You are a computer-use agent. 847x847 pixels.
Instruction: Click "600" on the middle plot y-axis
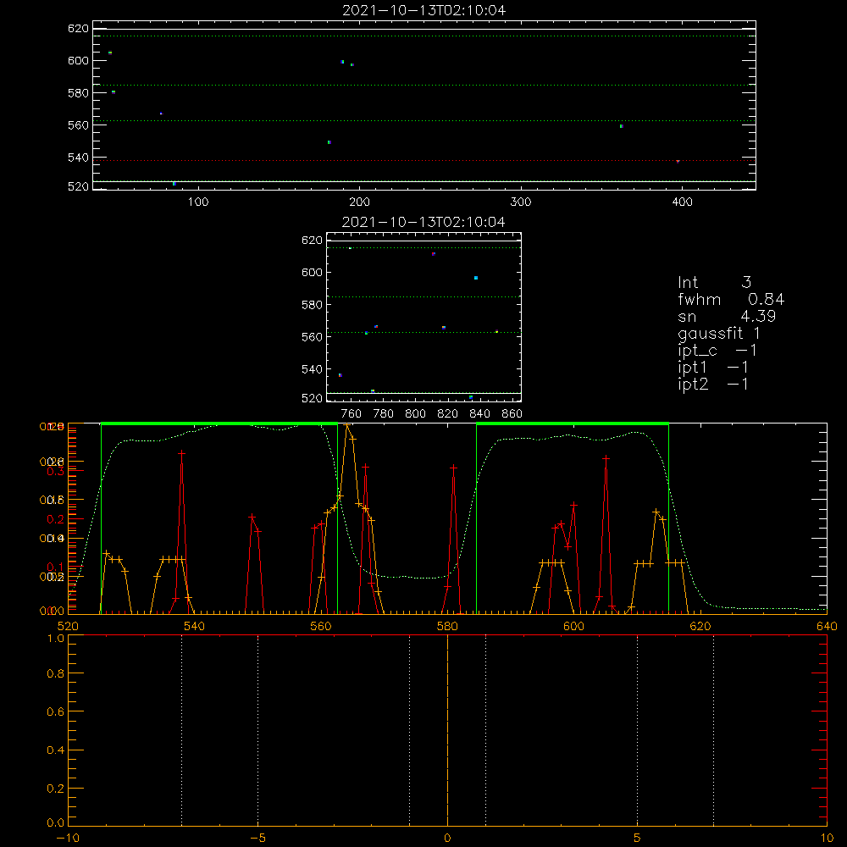point(313,272)
